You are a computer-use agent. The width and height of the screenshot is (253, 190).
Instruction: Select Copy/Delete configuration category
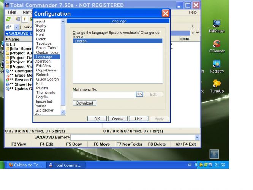coord(46,70)
